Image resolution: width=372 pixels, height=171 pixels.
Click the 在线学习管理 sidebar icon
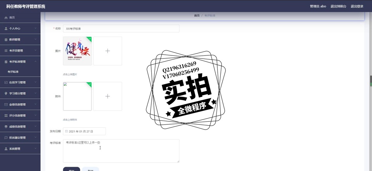coord(6,83)
